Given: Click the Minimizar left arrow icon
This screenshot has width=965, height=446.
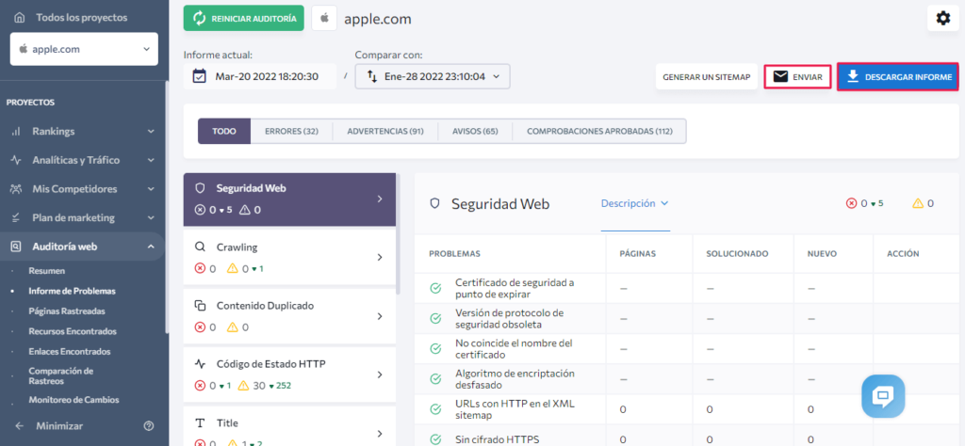Looking at the screenshot, I should click(20, 425).
